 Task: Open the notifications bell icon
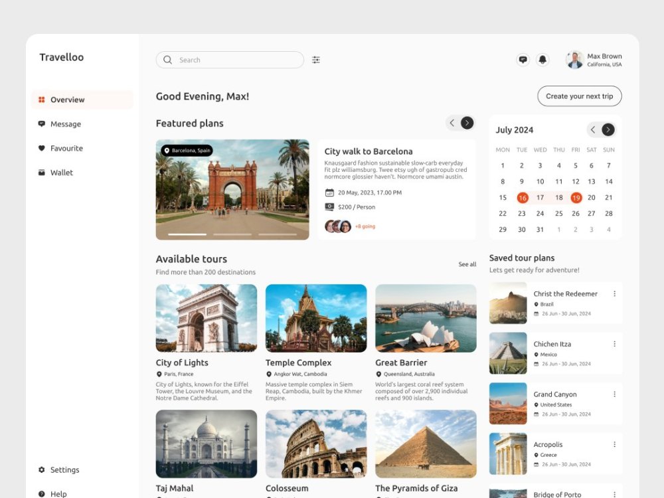tap(542, 60)
